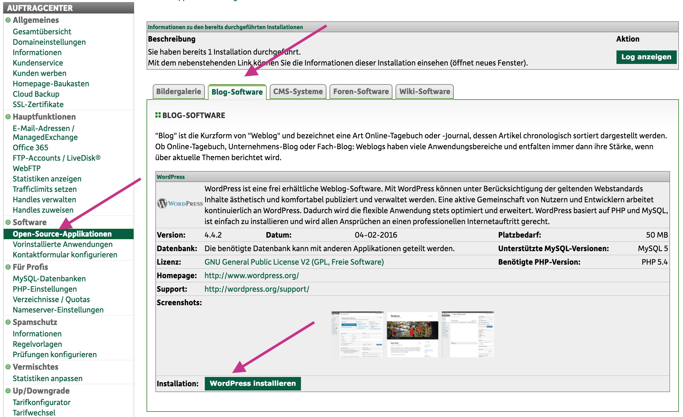Toggle the Vermischtes section header
Screen dimensions: 683x417
[x=36, y=367]
